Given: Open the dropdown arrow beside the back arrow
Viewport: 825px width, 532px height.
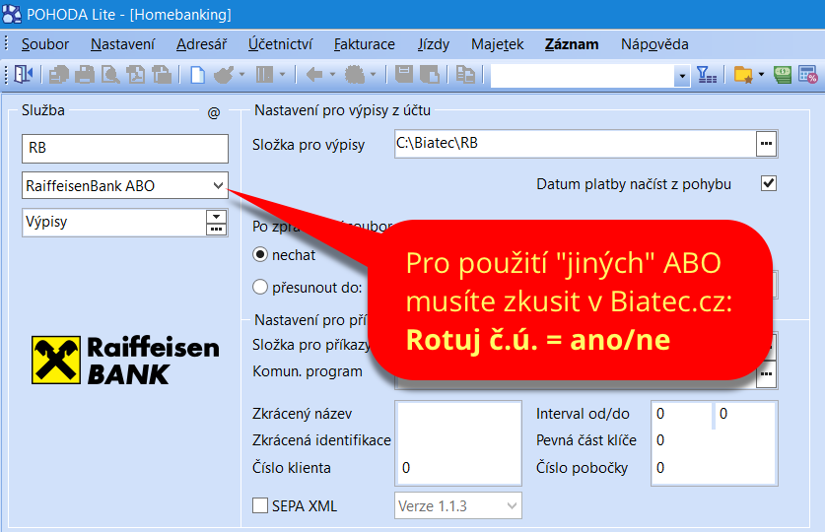Looking at the screenshot, I should [x=332, y=75].
